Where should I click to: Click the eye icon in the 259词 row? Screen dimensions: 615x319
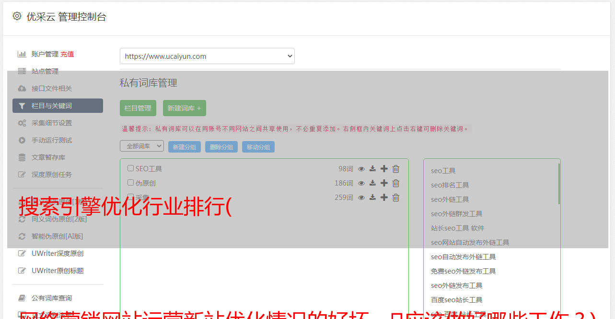[361, 198]
